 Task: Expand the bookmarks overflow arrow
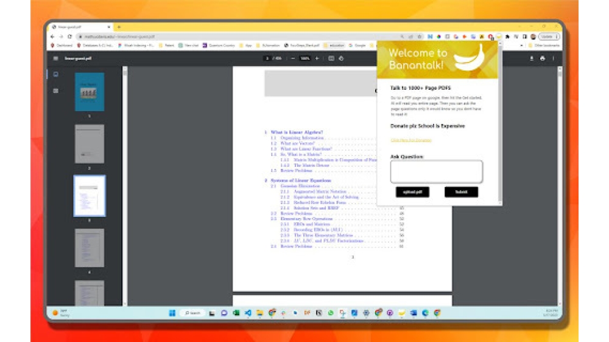pos(521,46)
